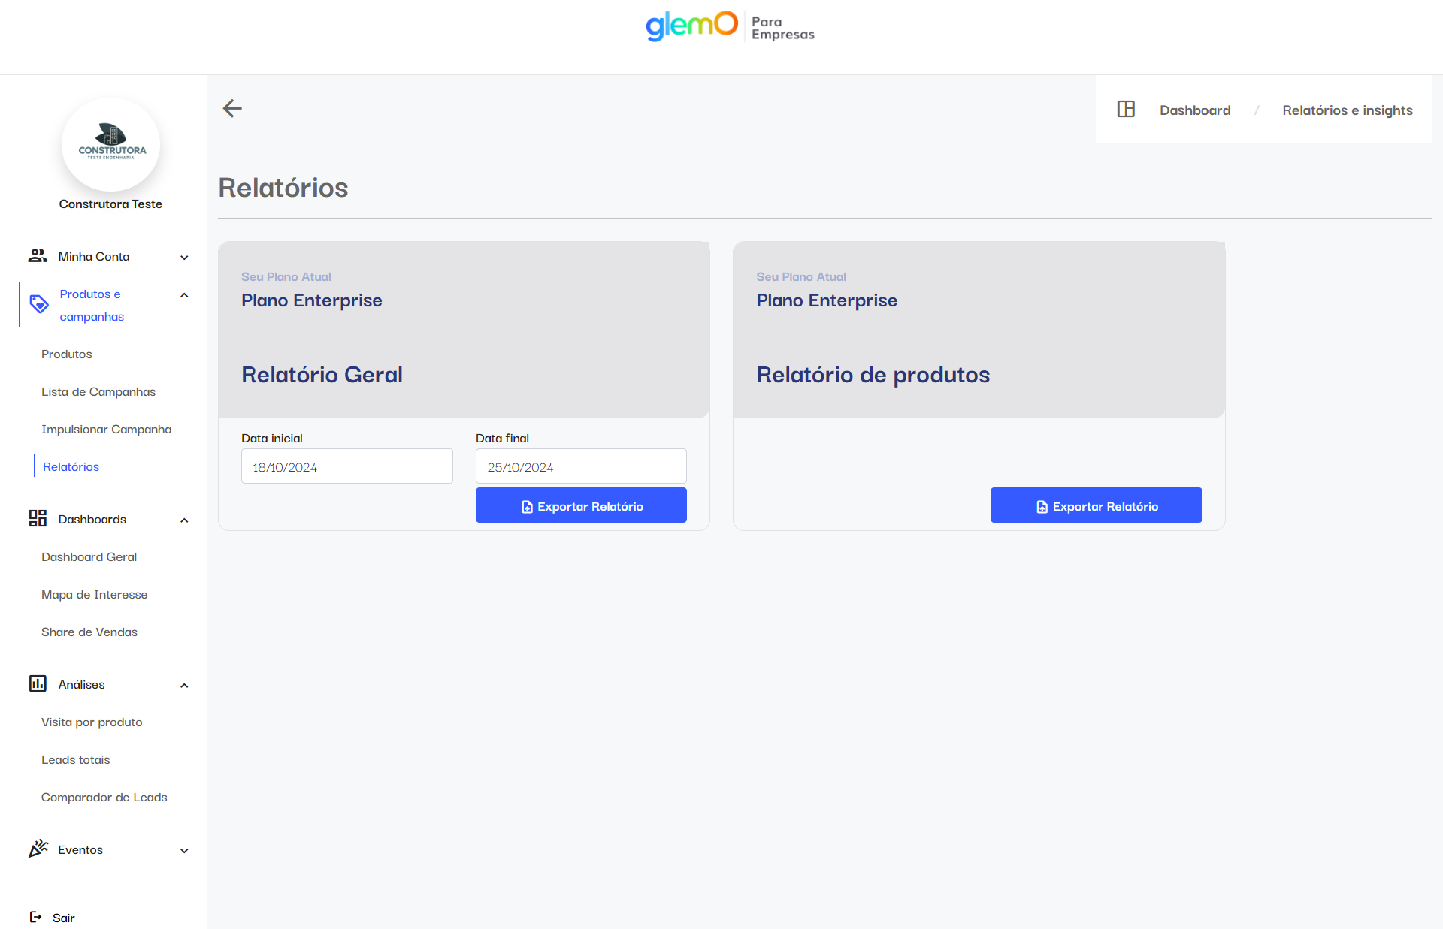Viewport: 1443px width, 929px height.
Task: Click the Produtos e campanhas tag icon
Action: coord(39,304)
